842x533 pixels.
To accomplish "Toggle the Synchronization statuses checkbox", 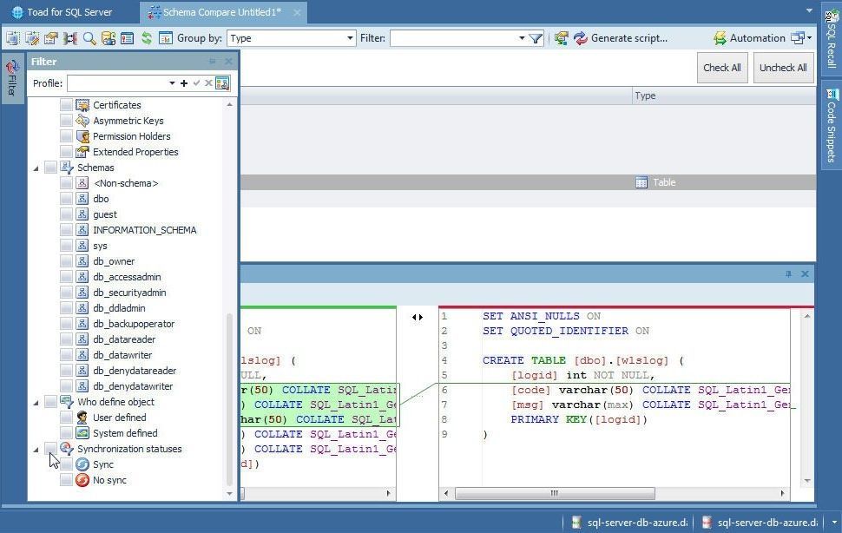I will [50, 449].
